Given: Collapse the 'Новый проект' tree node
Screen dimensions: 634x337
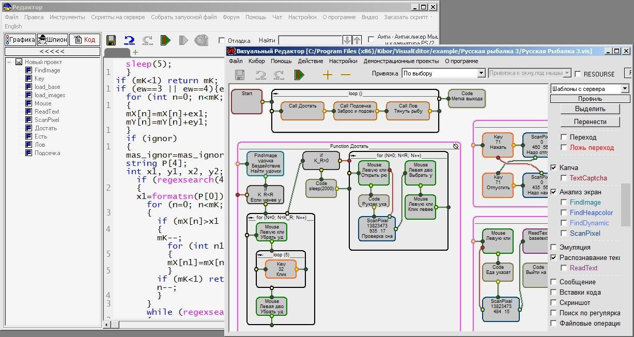Looking at the screenshot, I should 9,62.
